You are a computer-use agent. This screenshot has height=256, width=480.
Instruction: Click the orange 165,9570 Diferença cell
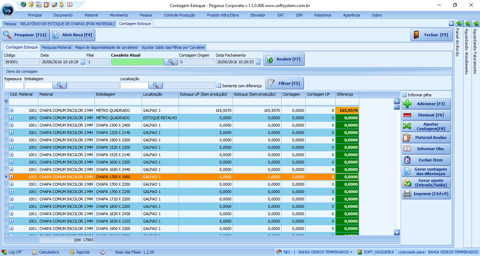click(x=347, y=110)
